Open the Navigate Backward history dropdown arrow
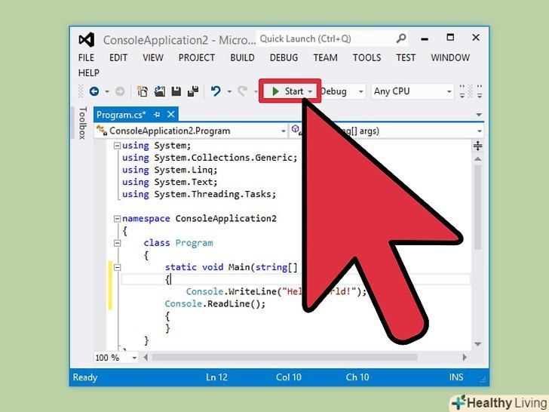The width and height of the screenshot is (549, 412). pos(107,92)
